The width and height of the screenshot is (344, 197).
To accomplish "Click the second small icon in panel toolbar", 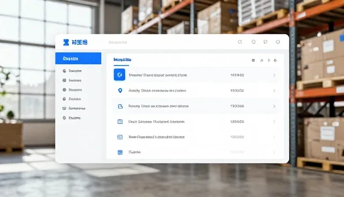I will click(x=262, y=60).
